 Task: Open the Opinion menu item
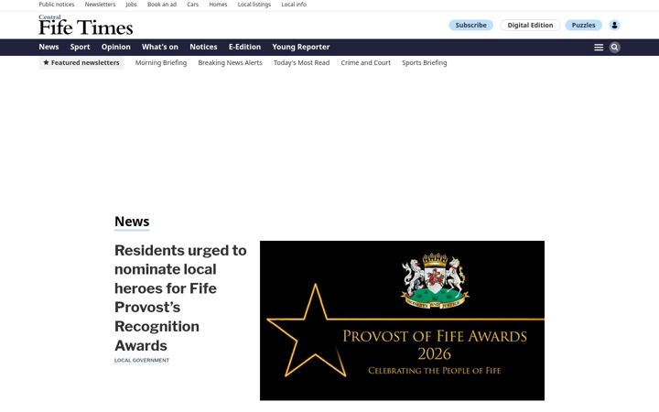click(x=116, y=47)
